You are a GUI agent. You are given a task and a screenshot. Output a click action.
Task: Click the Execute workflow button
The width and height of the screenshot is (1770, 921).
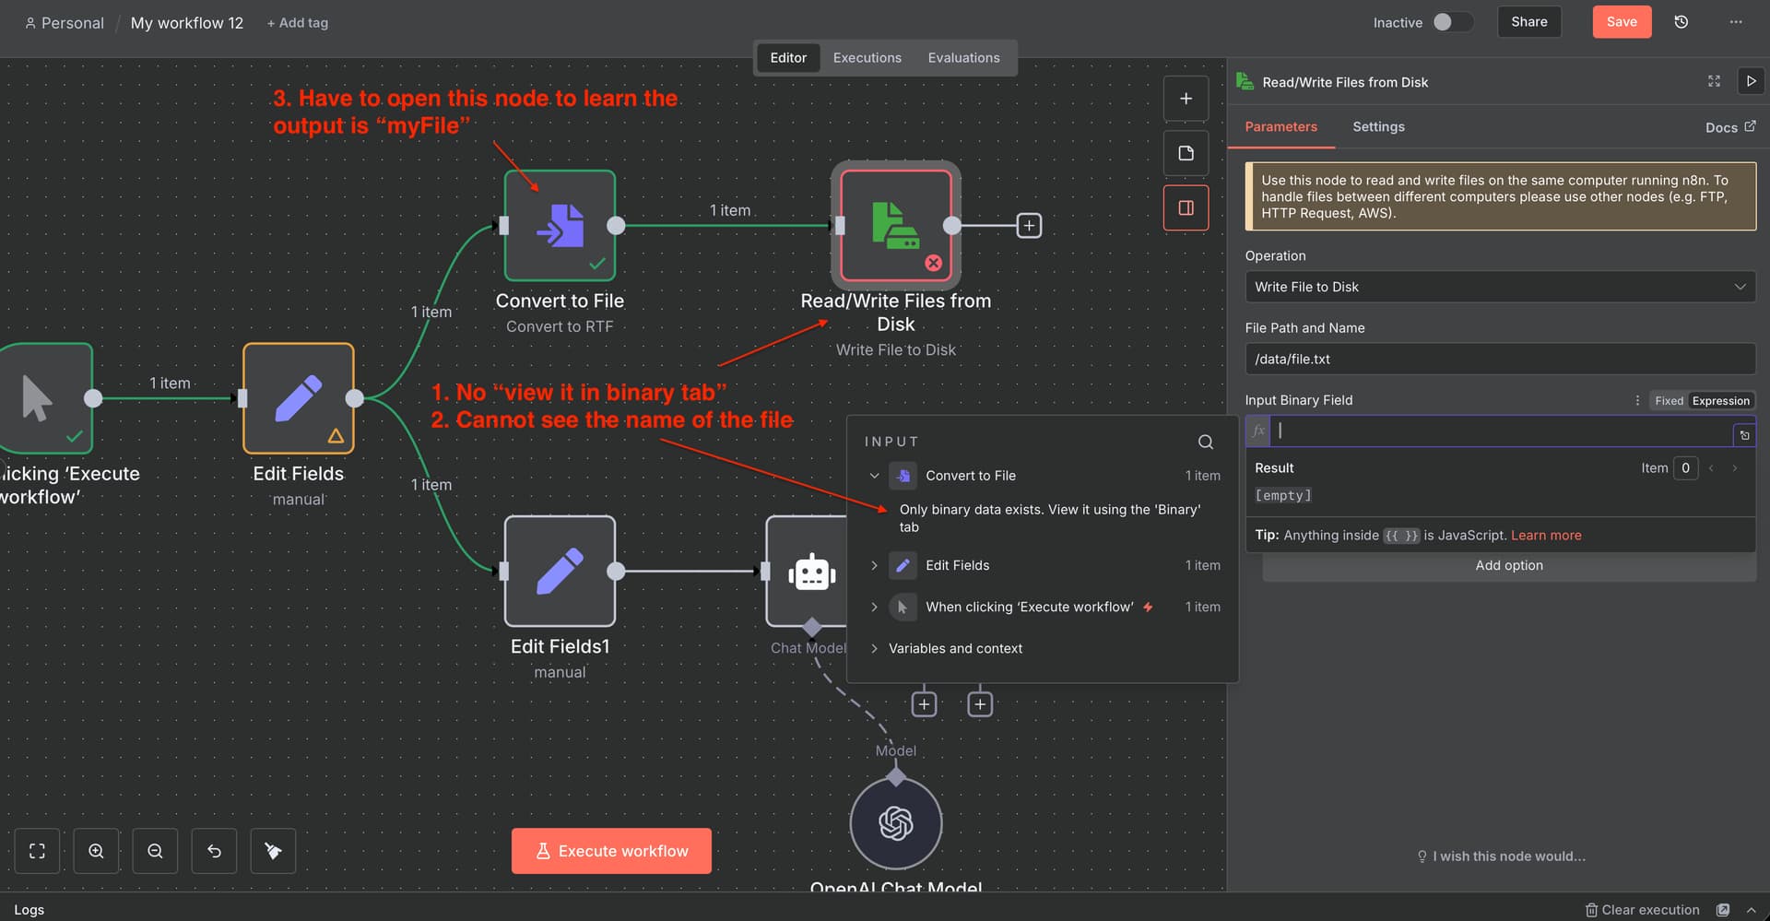611,851
